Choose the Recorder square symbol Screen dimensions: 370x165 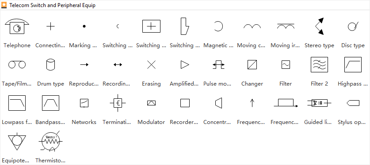tap(185, 103)
